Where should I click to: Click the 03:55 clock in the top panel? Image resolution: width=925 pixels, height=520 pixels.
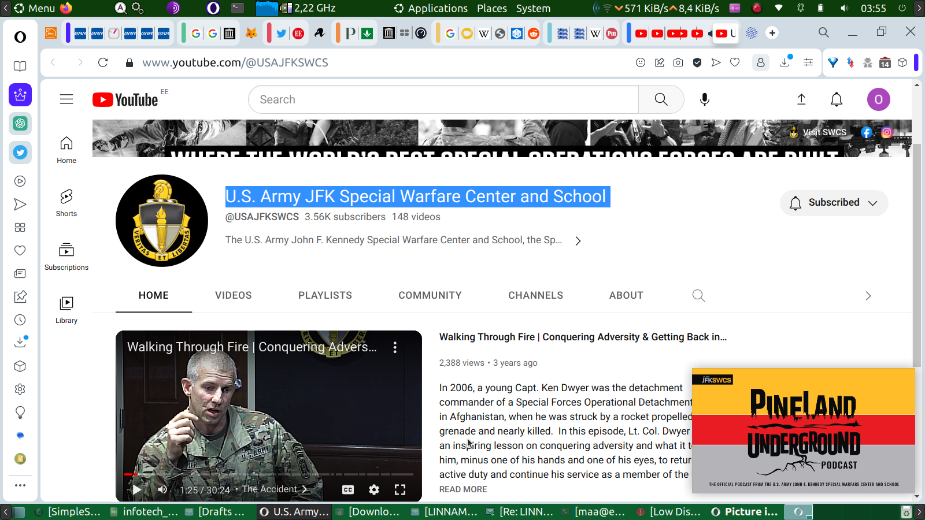click(873, 9)
